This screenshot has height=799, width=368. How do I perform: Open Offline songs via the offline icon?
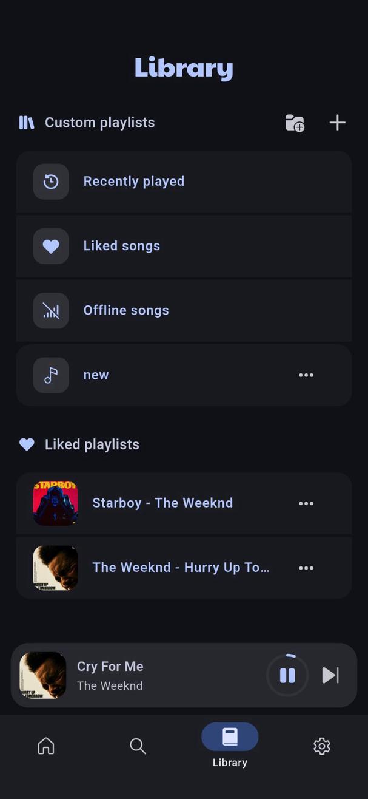51,310
